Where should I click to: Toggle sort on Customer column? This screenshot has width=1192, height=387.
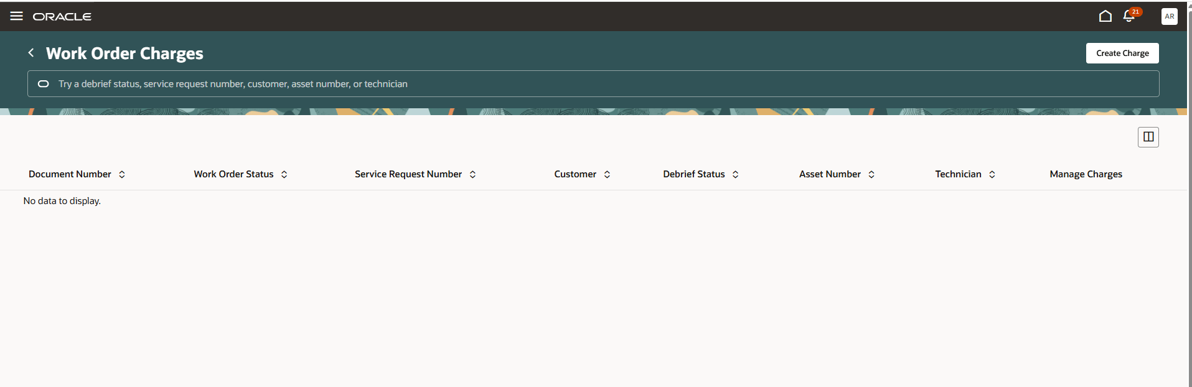[607, 175]
